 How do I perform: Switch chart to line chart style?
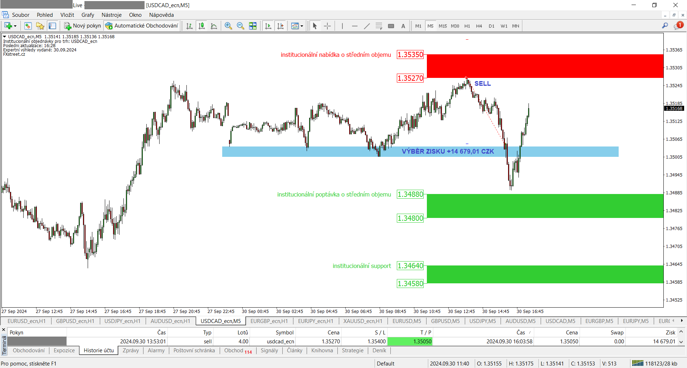(214, 26)
